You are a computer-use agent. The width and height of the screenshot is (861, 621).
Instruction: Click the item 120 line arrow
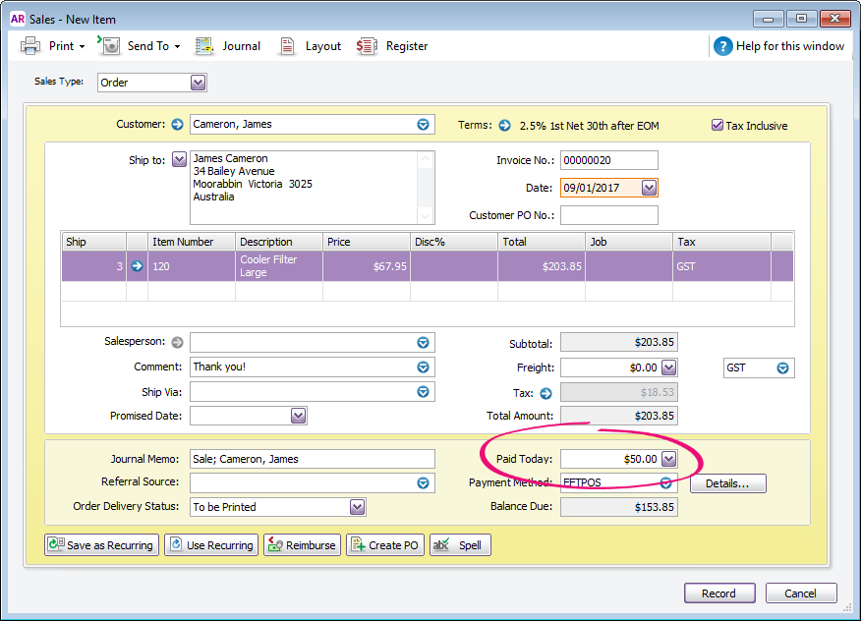tap(137, 266)
